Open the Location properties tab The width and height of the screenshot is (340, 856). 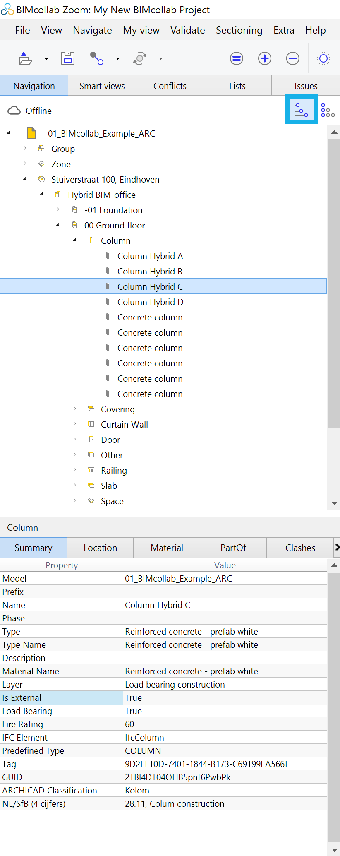pos(100,548)
